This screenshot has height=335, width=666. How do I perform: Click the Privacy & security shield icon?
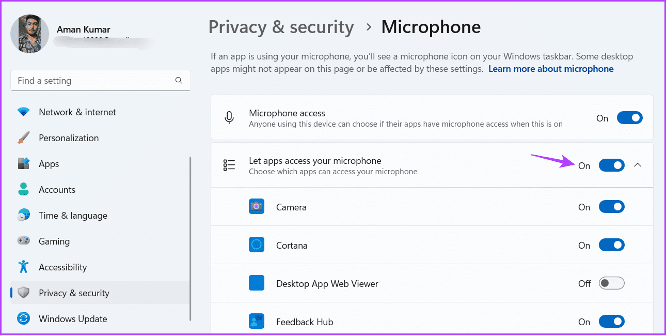click(23, 293)
